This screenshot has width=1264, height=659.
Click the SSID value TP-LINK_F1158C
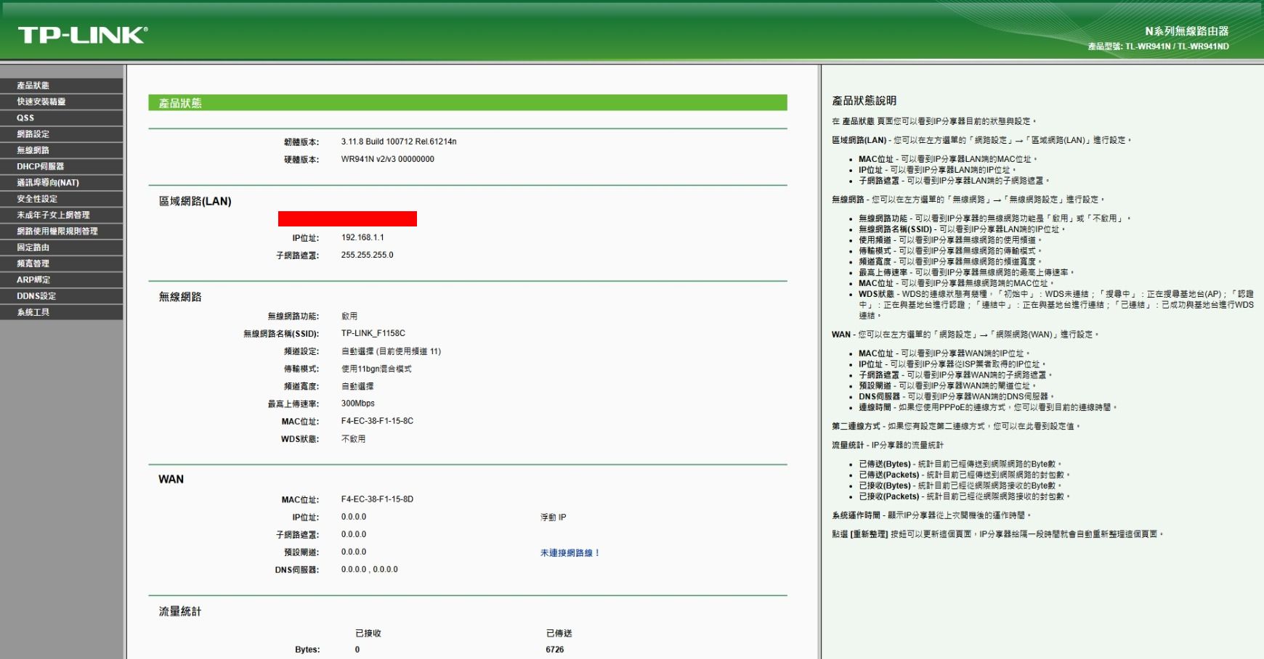373,333
